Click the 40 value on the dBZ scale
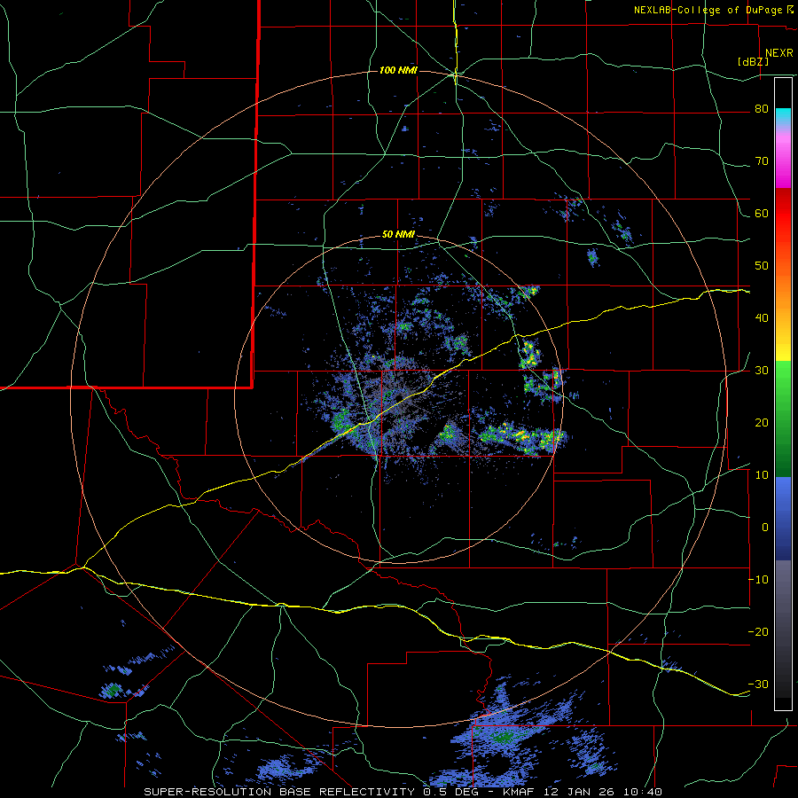Viewport: 798px width, 798px height. [x=762, y=318]
